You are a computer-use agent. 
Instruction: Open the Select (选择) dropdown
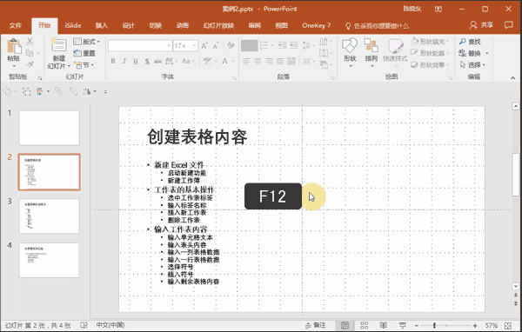point(472,65)
